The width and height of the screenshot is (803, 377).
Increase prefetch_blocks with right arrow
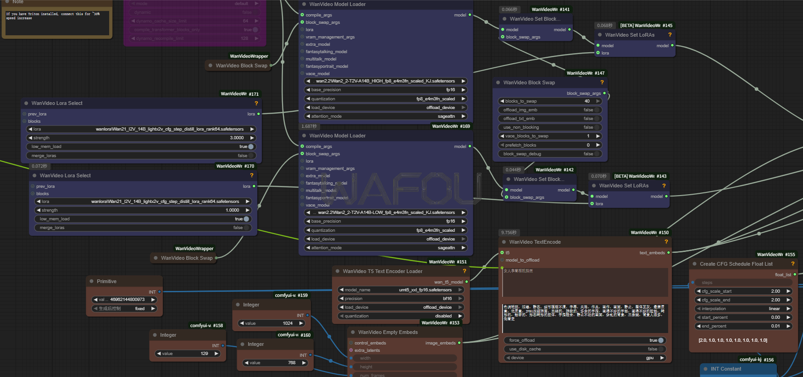pos(598,145)
